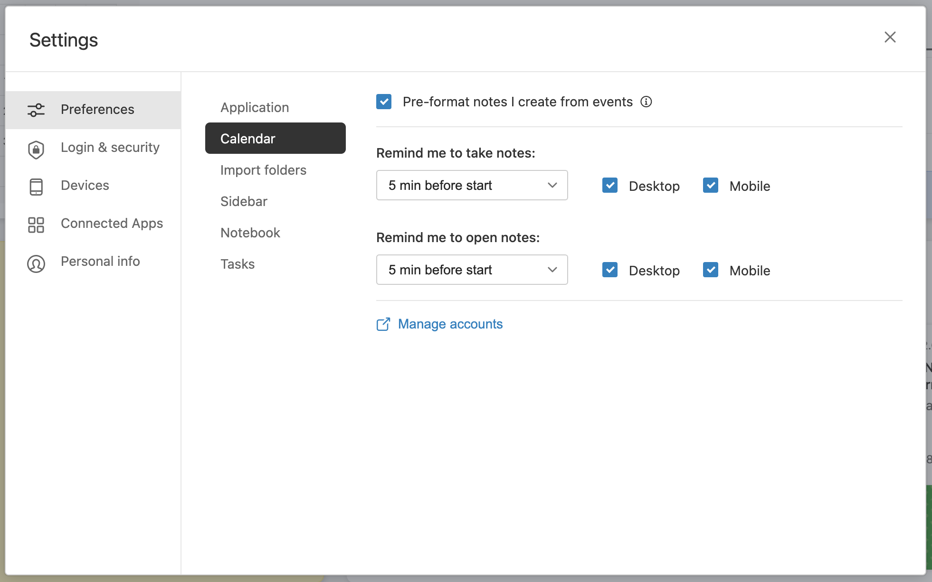Click the Connected Apps grid icon
The height and width of the screenshot is (582, 932).
(x=36, y=225)
